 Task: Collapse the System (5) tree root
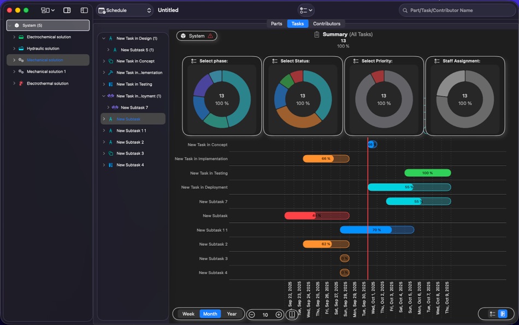point(10,25)
